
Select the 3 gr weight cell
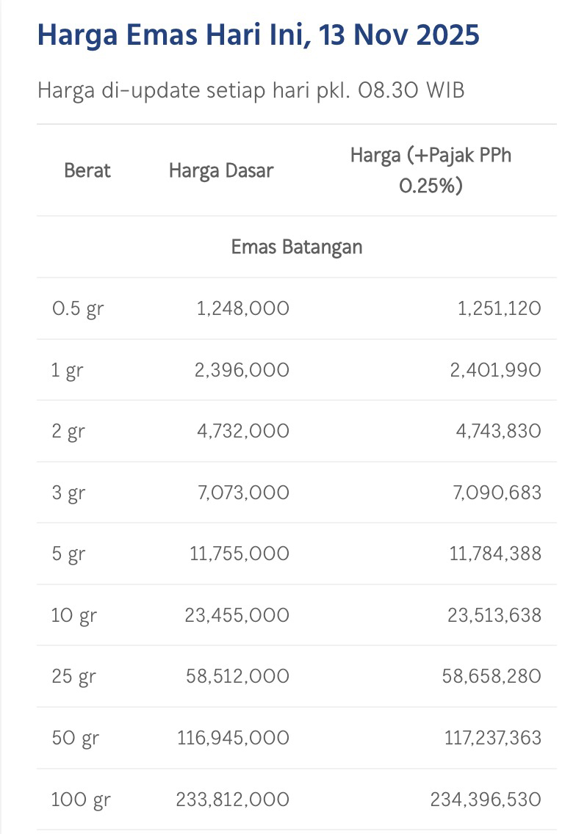coord(68,493)
